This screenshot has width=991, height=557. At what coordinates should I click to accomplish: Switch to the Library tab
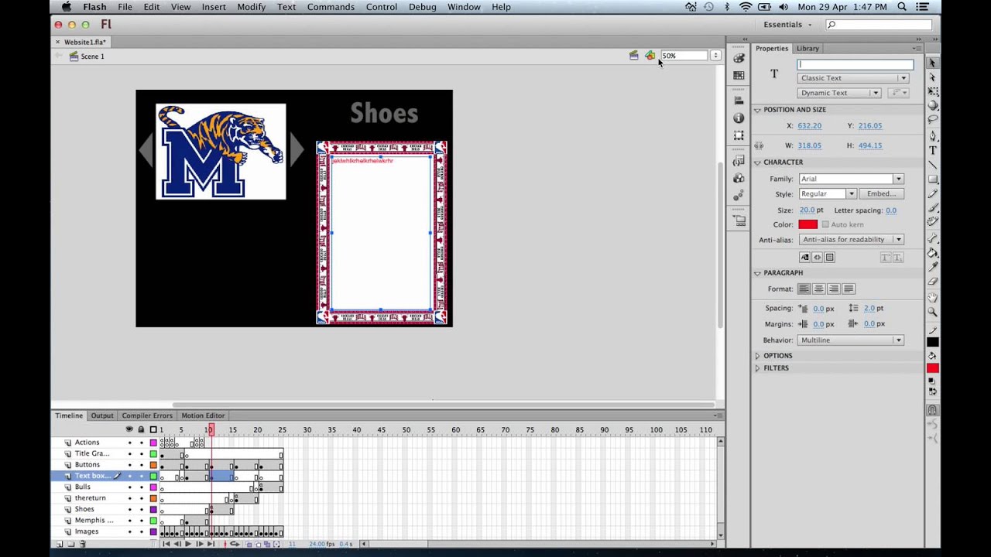[x=808, y=48]
